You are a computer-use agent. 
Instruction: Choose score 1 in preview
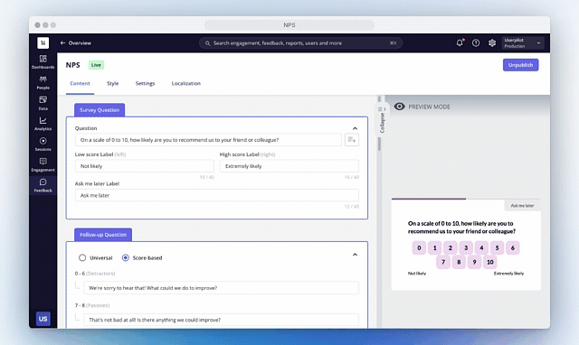tap(434, 247)
